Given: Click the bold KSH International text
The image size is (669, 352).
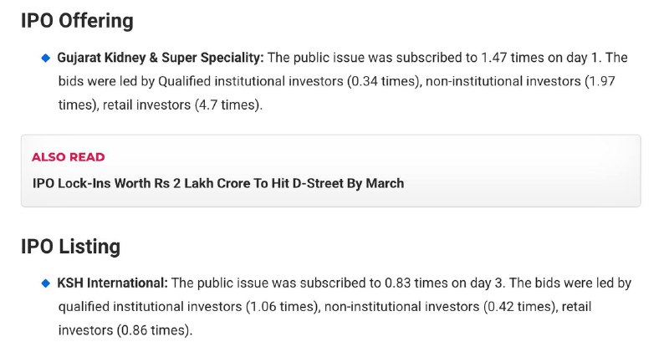Looking at the screenshot, I should 113,283.
